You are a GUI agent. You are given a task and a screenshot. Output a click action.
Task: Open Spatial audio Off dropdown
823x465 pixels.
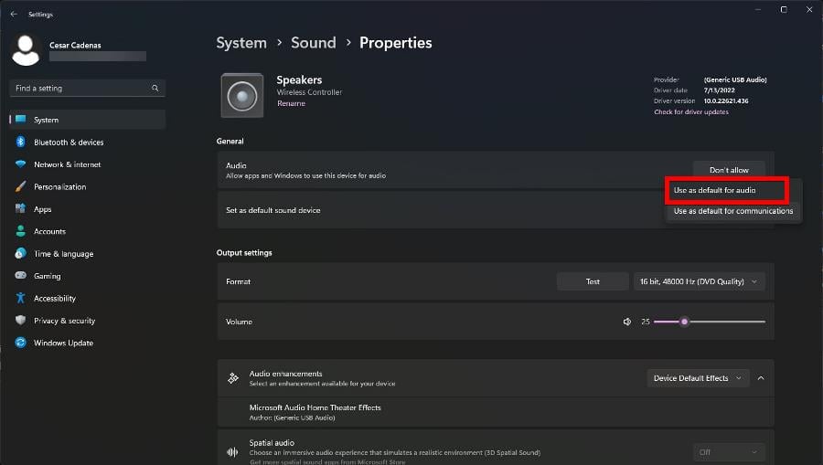729,452
